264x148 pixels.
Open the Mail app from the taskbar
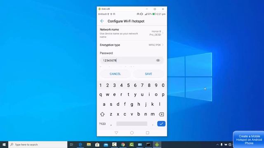[x=106, y=144]
